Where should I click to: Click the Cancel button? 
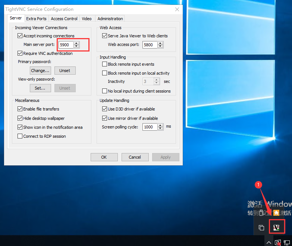coord(135,157)
